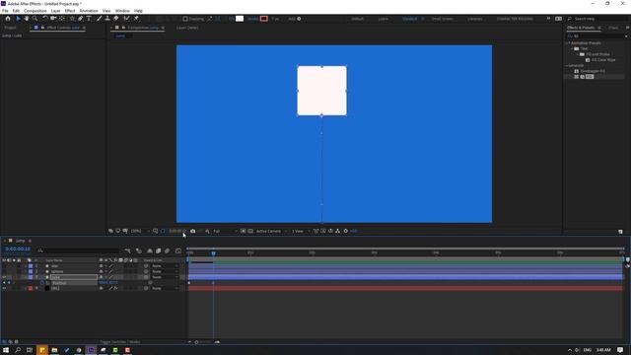Click the timeline current time indicator
This screenshot has width=631, height=355.
pos(213,253)
